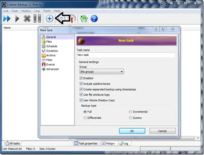This screenshot has height=155, width=204.
Task: Open the History menu
Action: point(26,11)
